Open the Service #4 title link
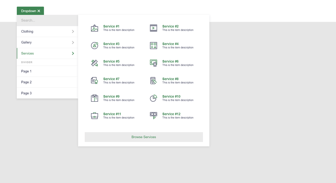The image size is (336, 183). pyautogui.click(x=170, y=44)
